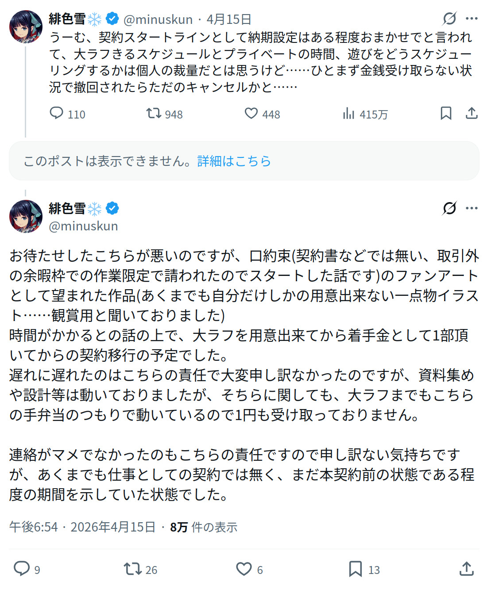Reply to the main post with 9 replies
This screenshot has width=487, height=589.
click(22, 569)
